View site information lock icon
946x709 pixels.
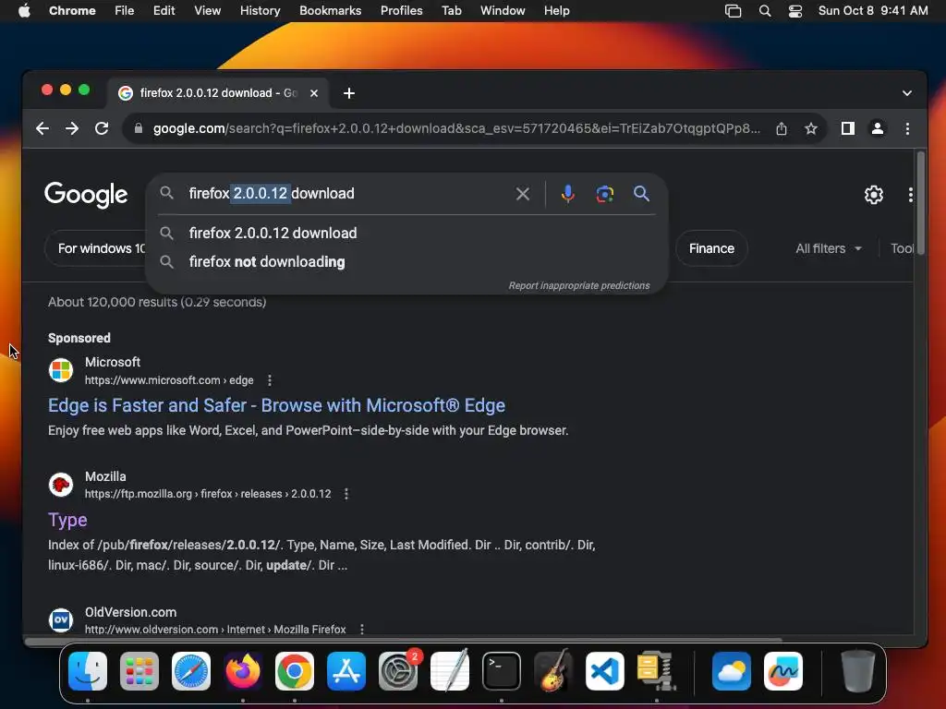pos(139,128)
